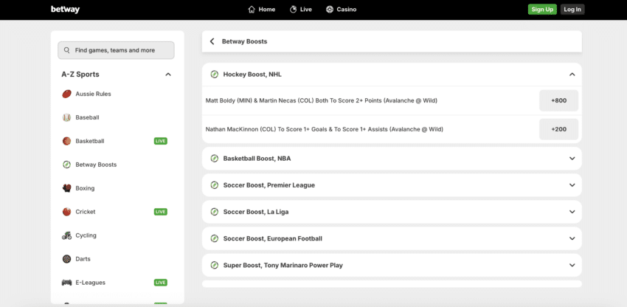Collapse the Hockey Boost, NHL section
Viewport: 627px width, 307px height.
572,75
